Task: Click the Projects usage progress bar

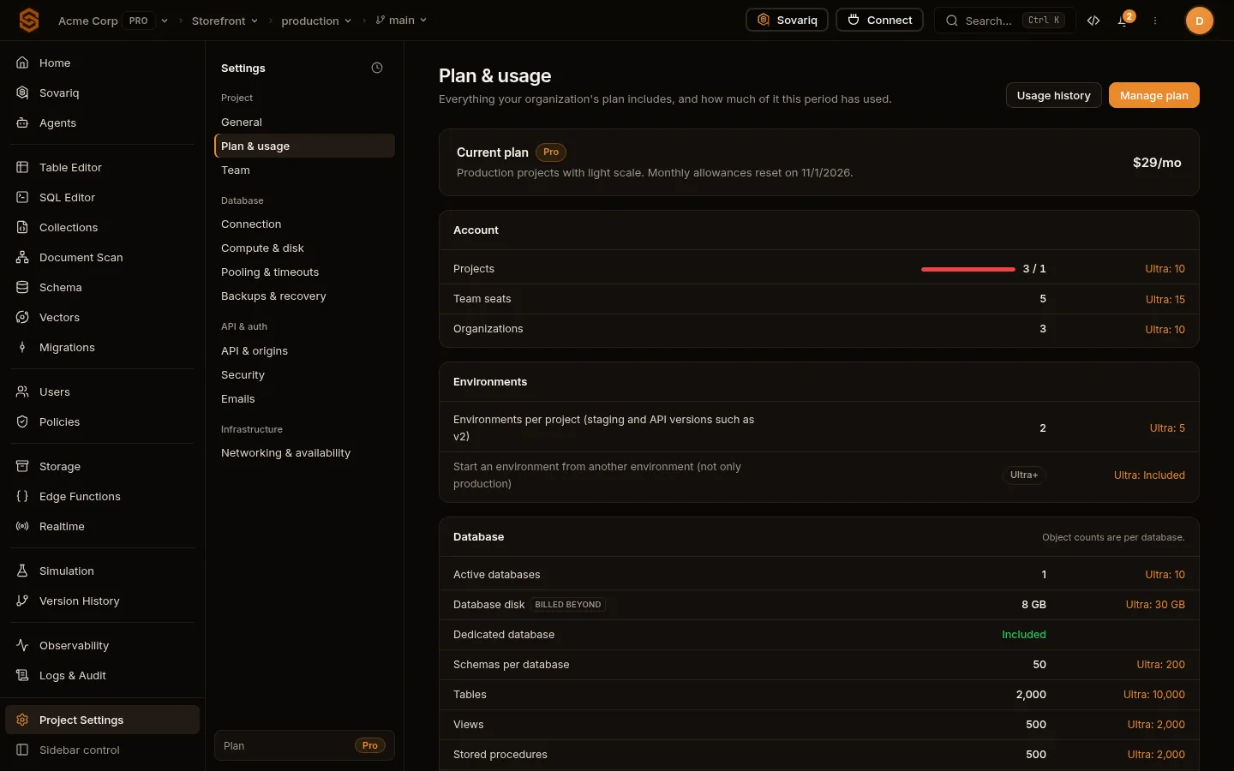Action: (x=968, y=269)
